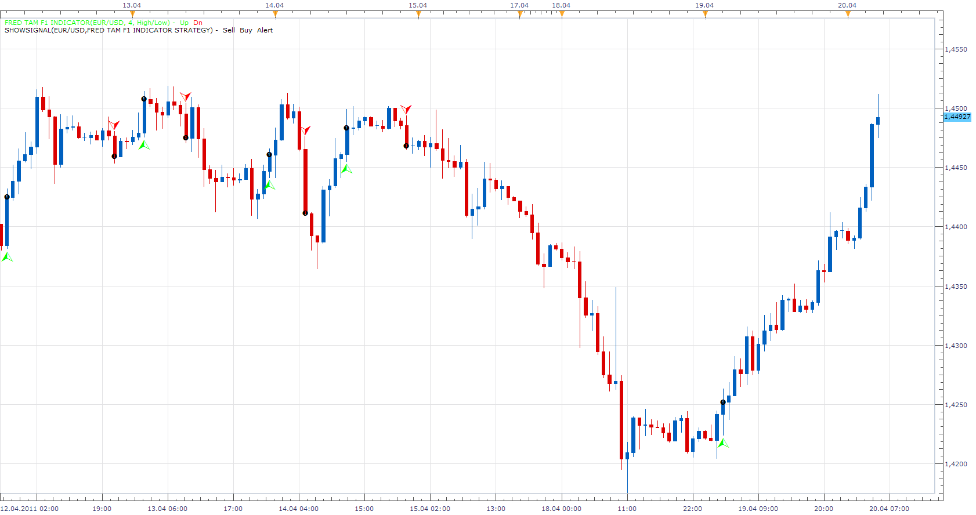The image size is (976, 515).
Task: Click the 1,4550 price axis label
Action: coord(956,49)
